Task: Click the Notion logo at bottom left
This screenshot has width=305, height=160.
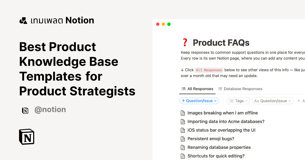Action: 26,137
